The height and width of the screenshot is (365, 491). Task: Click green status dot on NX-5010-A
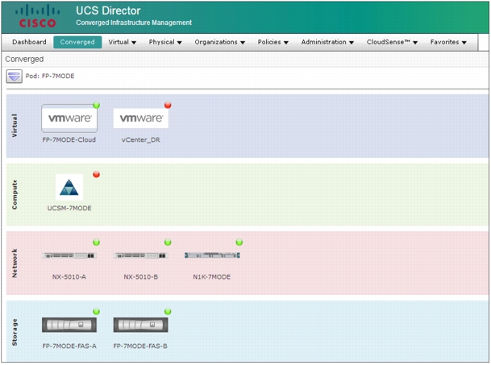(97, 243)
